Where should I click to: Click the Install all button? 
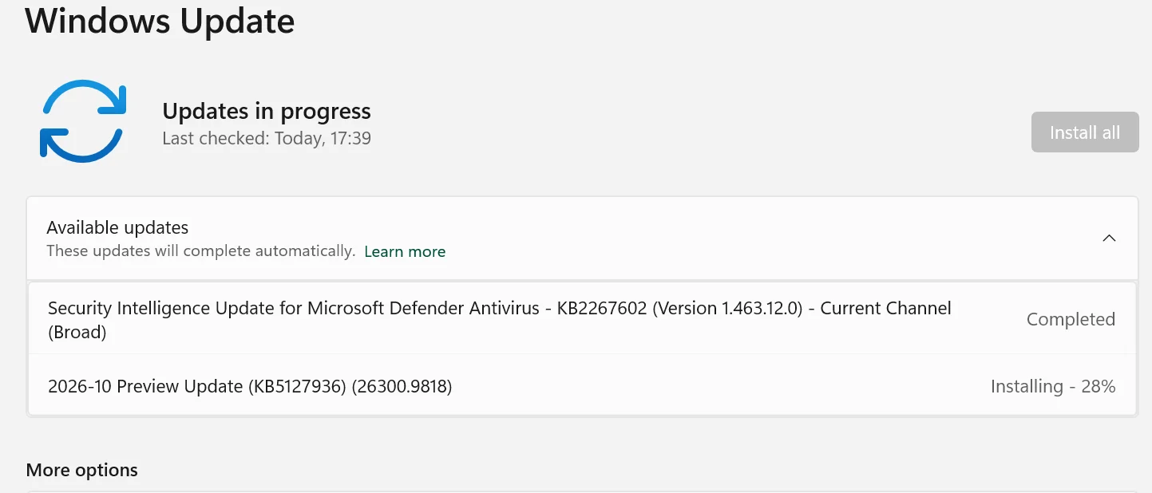click(1085, 132)
